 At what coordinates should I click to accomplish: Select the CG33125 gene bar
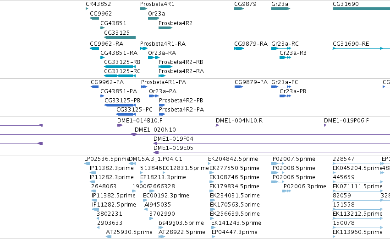[x=120, y=37]
